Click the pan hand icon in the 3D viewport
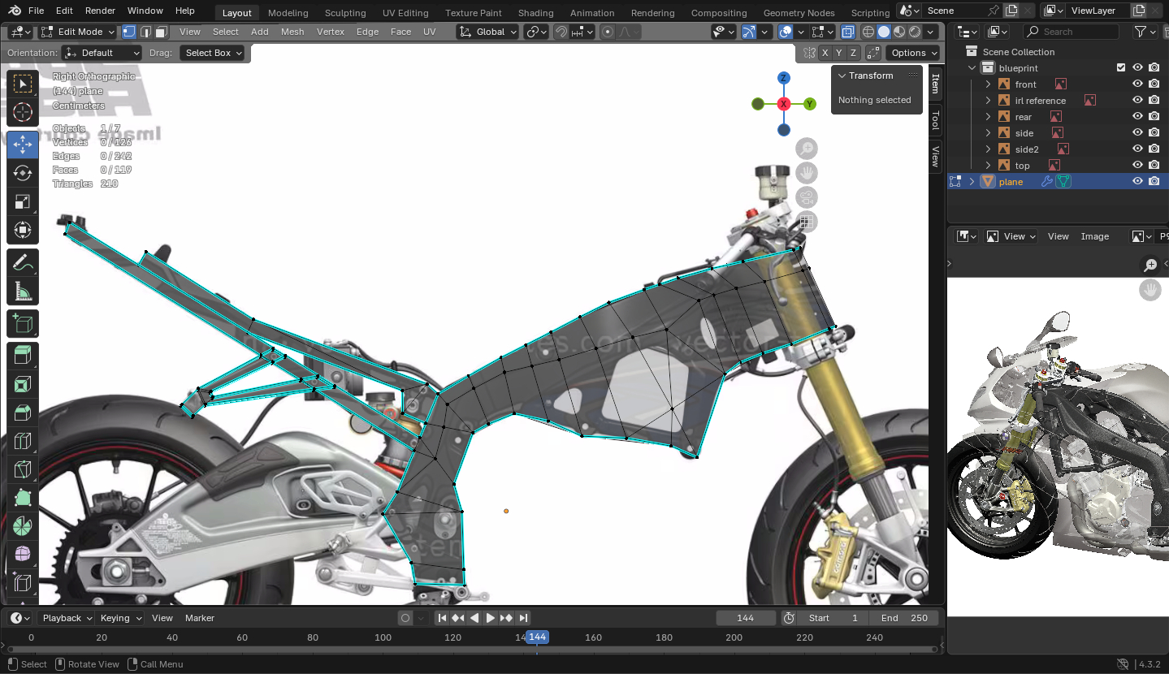The height and width of the screenshot is (674, 1169). point(807,173)
